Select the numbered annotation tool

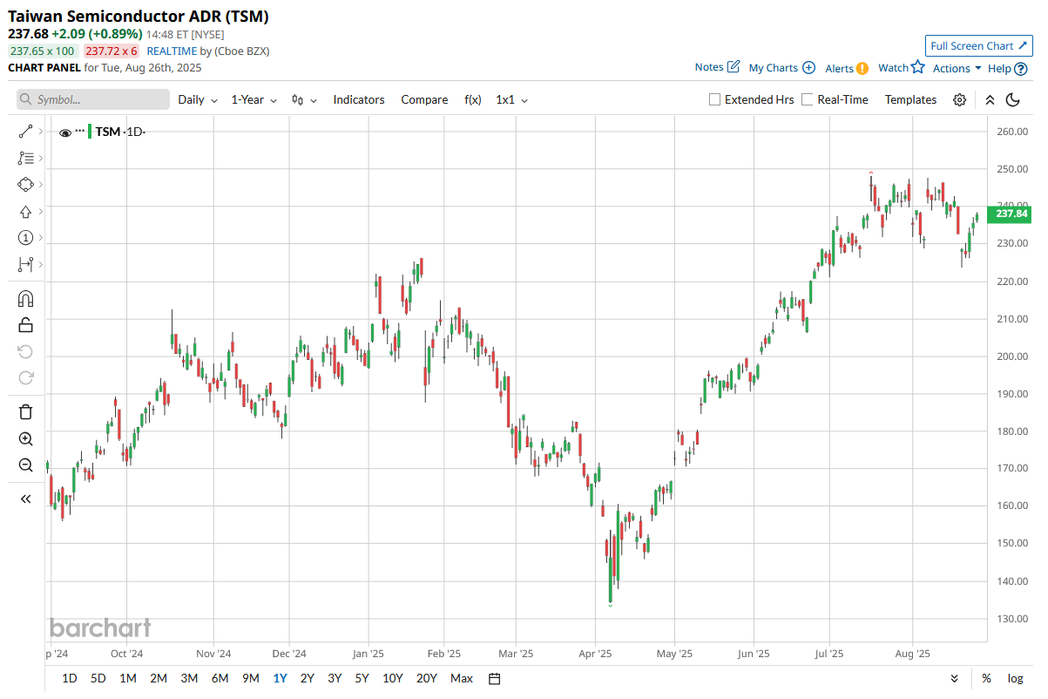point(25,238)
